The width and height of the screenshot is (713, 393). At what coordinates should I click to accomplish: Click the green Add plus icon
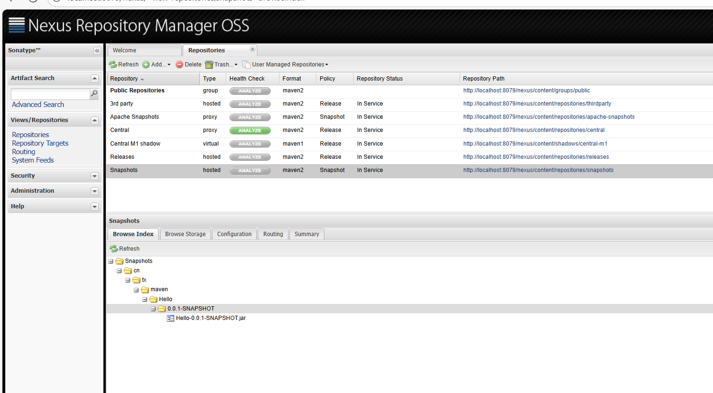146,65
